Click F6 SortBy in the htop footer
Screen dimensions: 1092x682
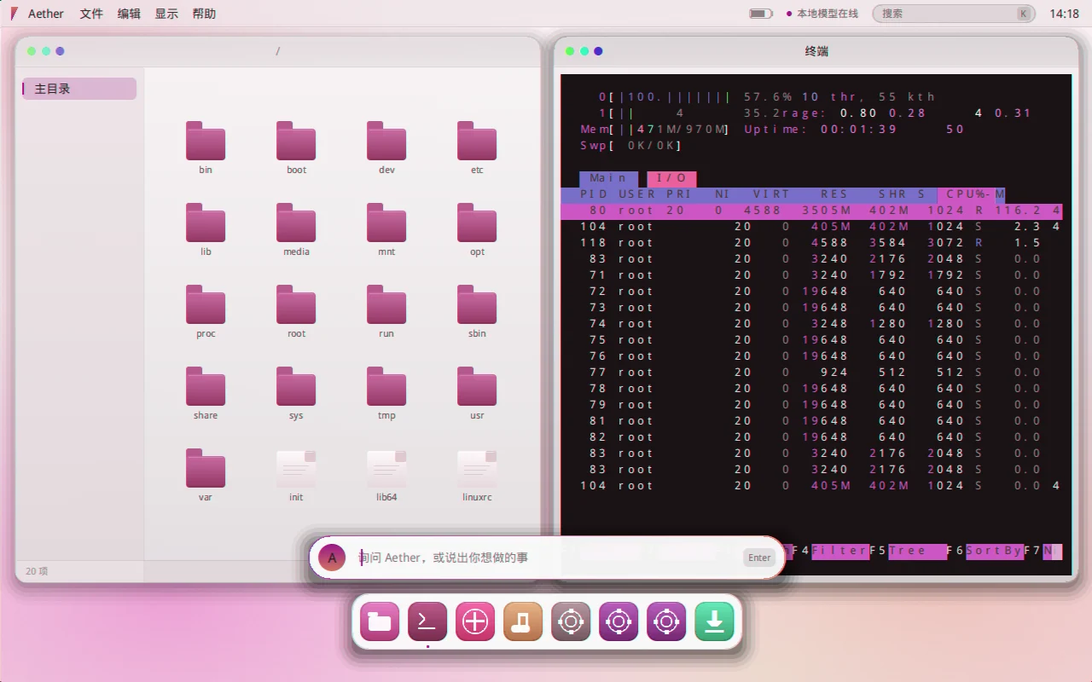pos(985,551)
